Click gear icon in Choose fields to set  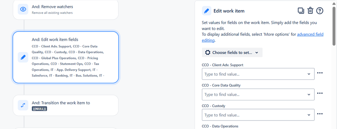(x=208, y=53)
